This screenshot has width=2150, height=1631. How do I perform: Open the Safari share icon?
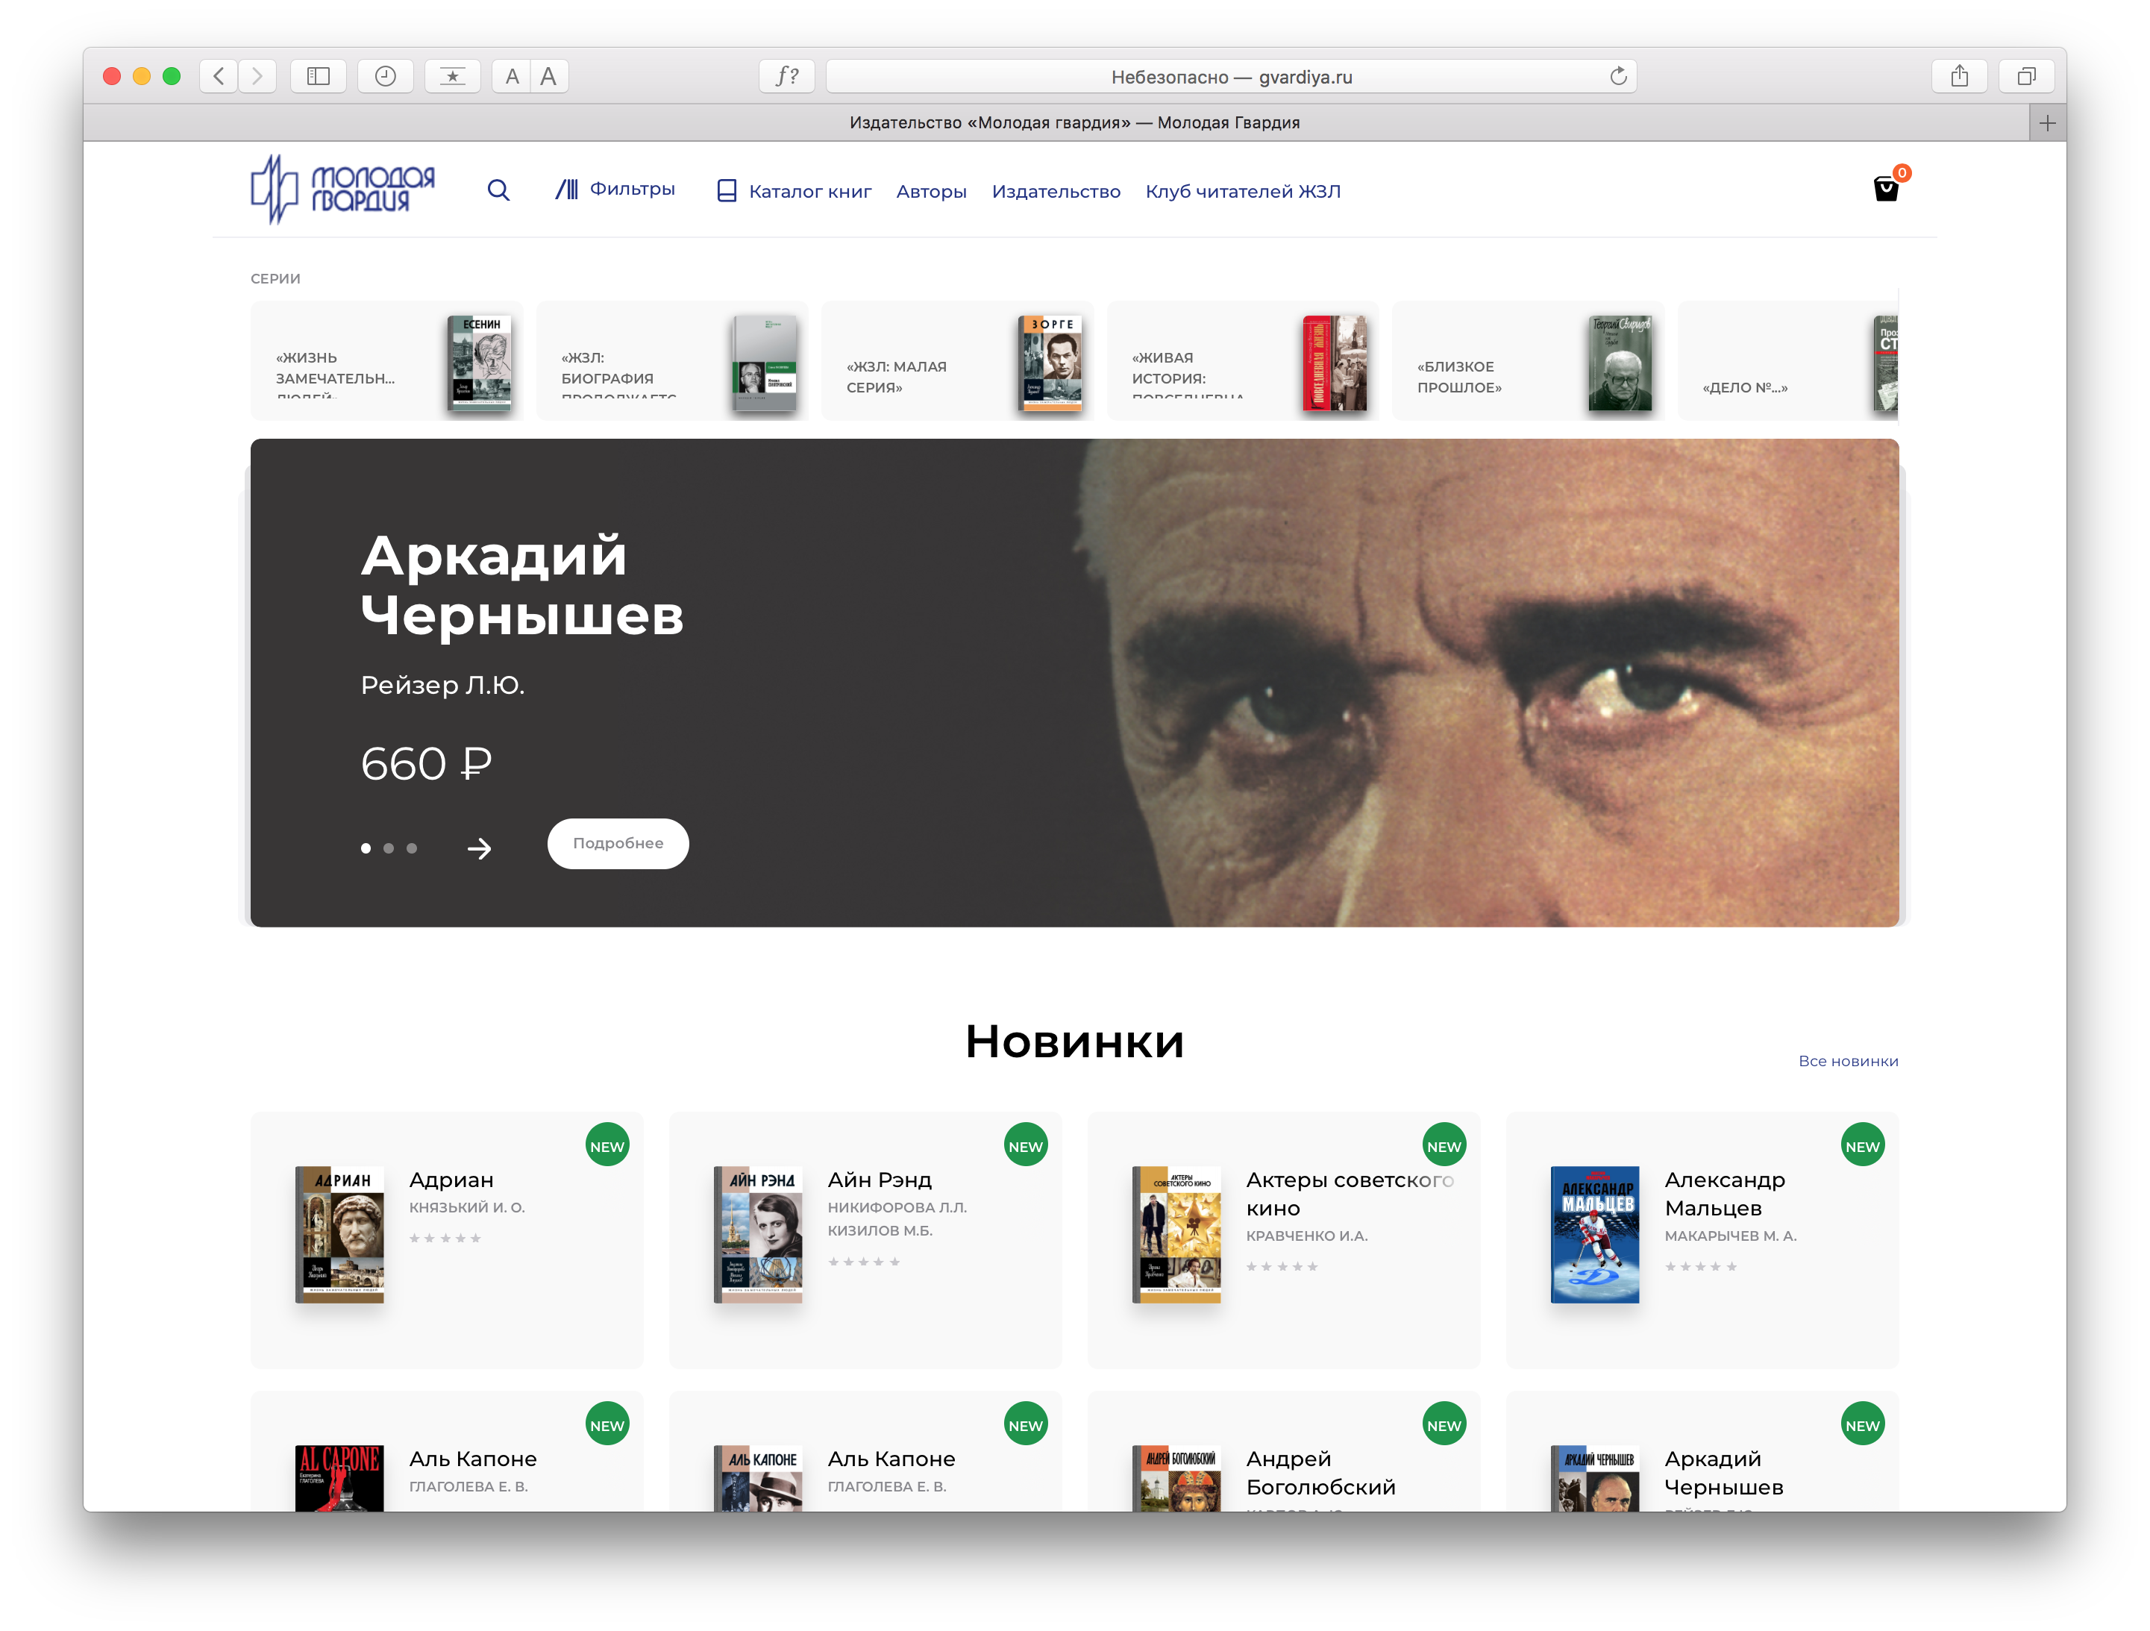(x=1960, y=76)
